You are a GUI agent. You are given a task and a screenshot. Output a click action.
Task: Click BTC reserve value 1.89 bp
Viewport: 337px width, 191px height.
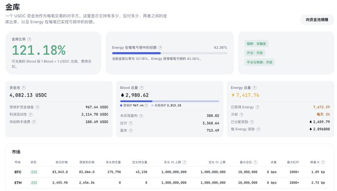(318, 172)
